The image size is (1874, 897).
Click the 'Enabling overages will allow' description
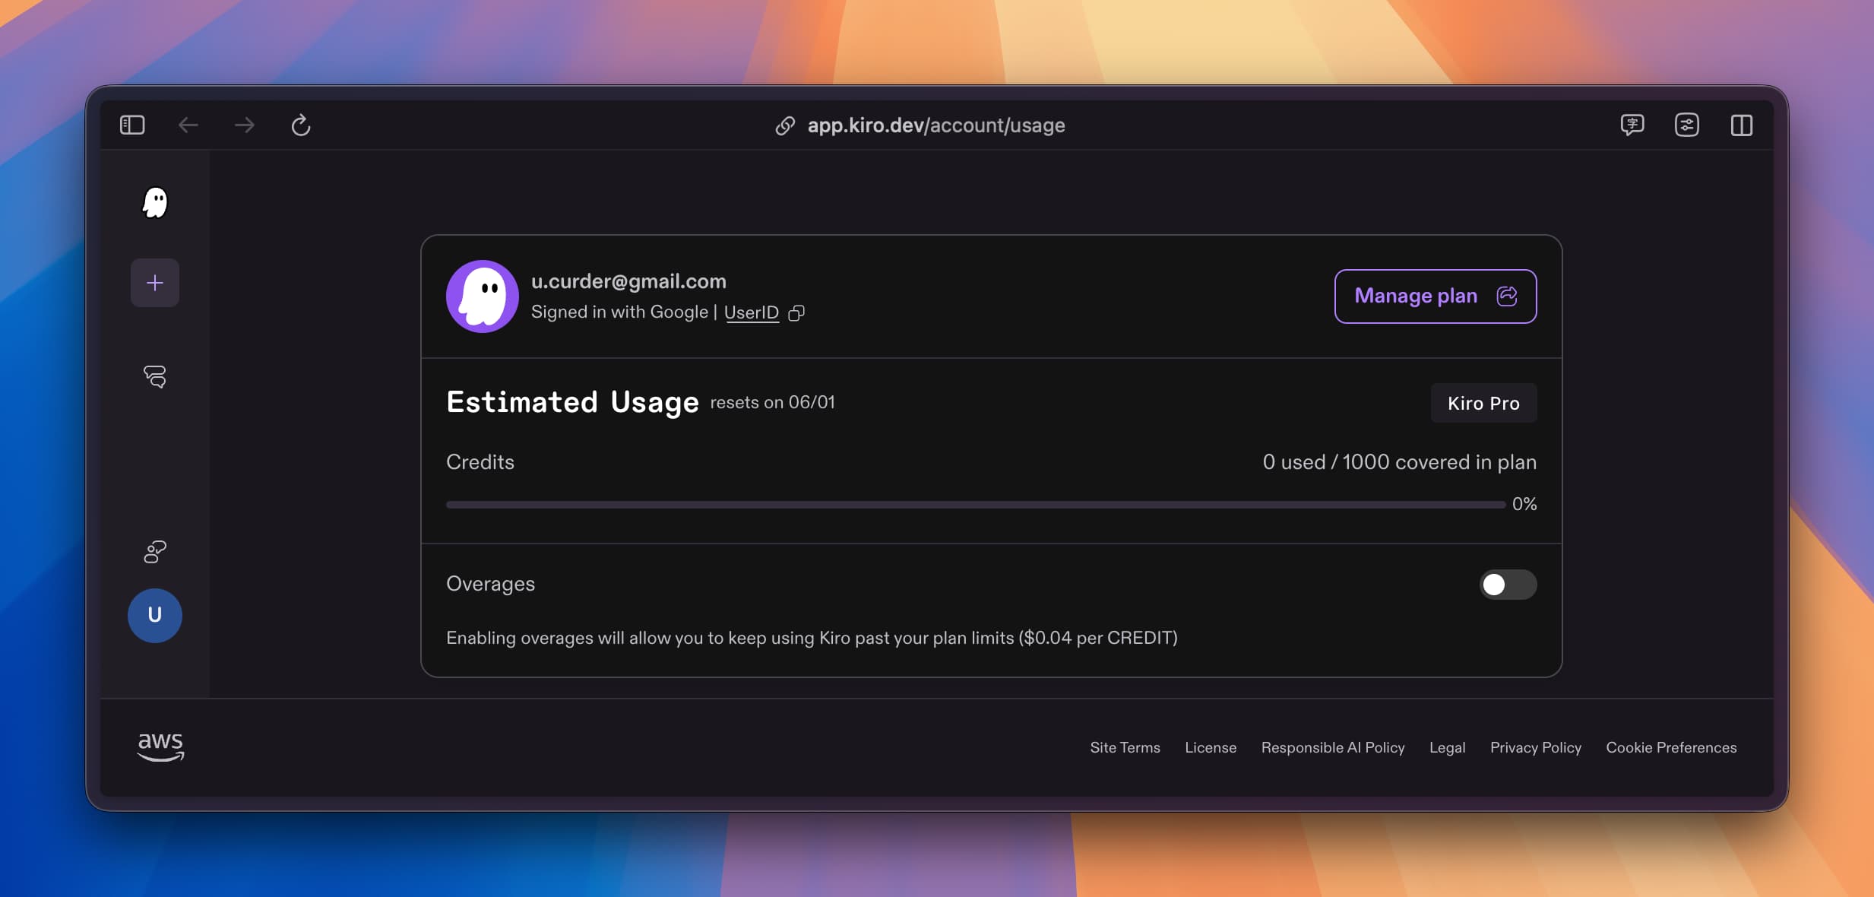point(812,638)
